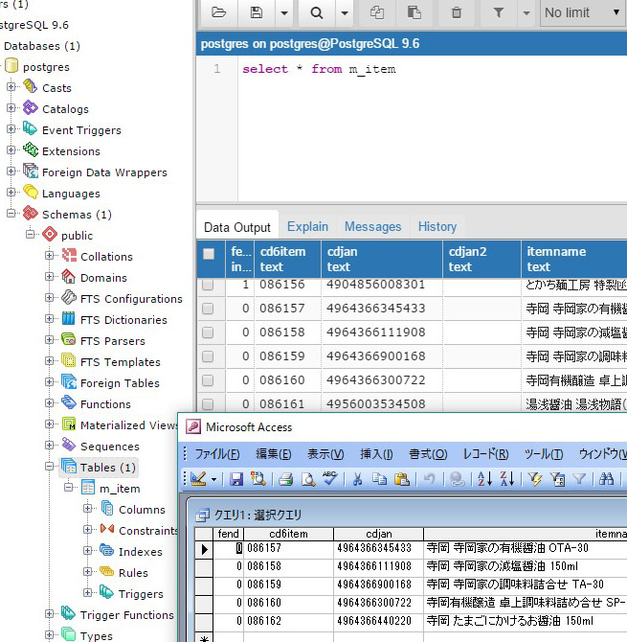Expand the Columns node under m_item
The height and width of the screenshot is (642, 627).
(x=88, y=510)
